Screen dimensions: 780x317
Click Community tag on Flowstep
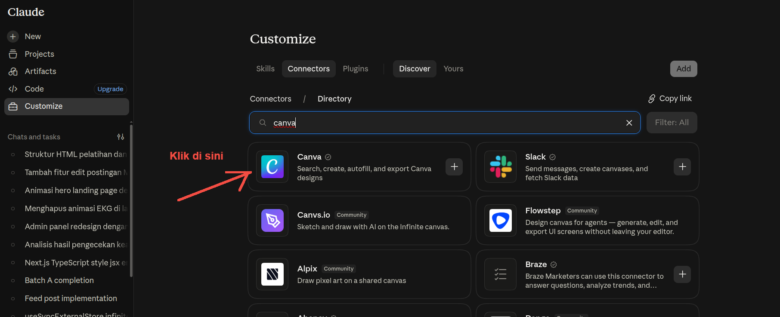pos(582,211)
